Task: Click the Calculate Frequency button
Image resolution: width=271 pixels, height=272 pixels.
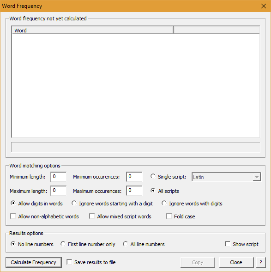Action: pos(34,262)
